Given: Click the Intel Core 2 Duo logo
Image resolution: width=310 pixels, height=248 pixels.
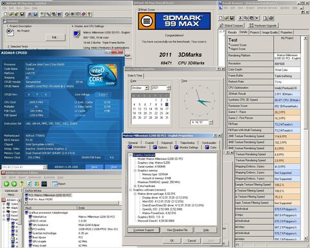Looking at the screenshot, I should tap(103, 75).
